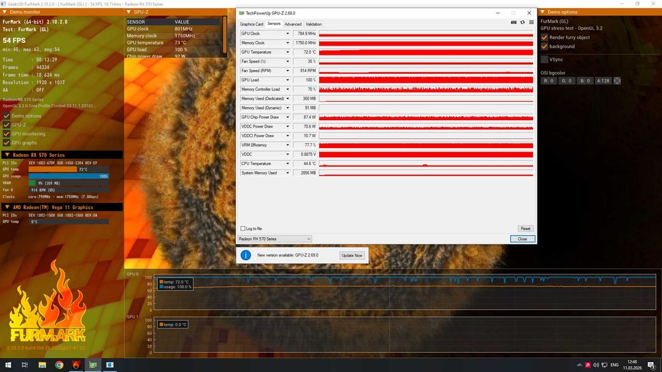Enable Log to file checkbox
662x372 pixels.
pyautogui.click(x=243, y=229)
